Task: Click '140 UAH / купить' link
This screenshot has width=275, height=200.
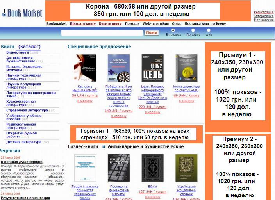Action: [119, 111]
